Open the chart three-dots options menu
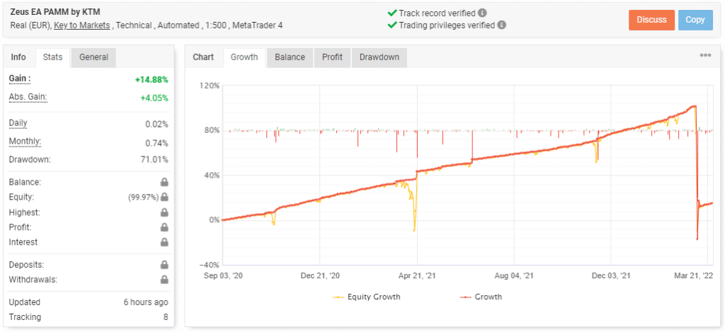725x332 pixels. coord(705,55)
